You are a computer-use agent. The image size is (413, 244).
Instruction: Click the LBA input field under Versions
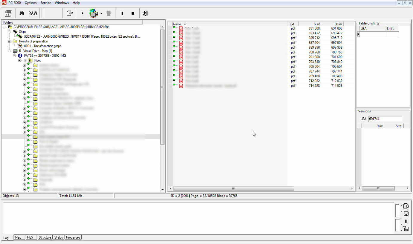(385, 119)
